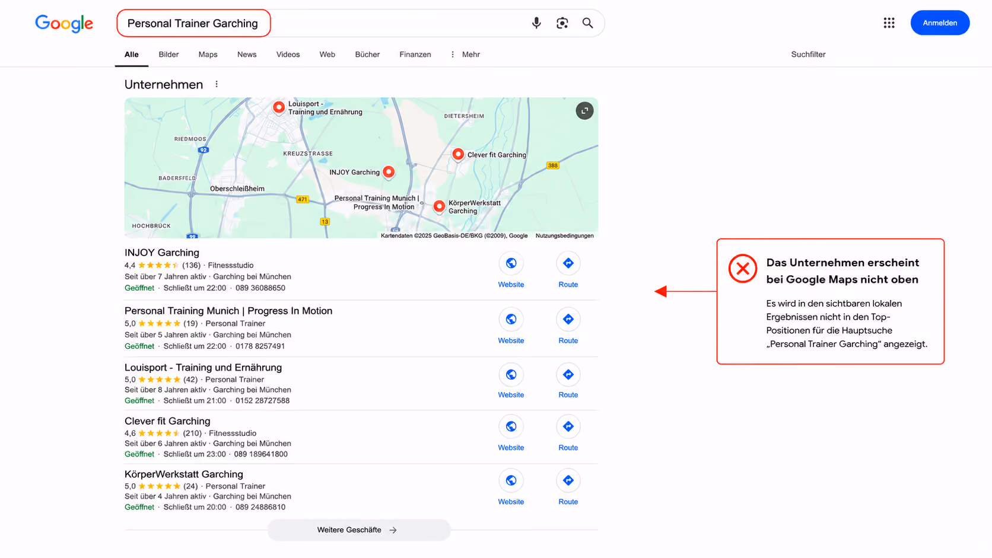The image size is (992, 558).
Task: Open Website icon for Progress In Motion
Action: point(511,319)
